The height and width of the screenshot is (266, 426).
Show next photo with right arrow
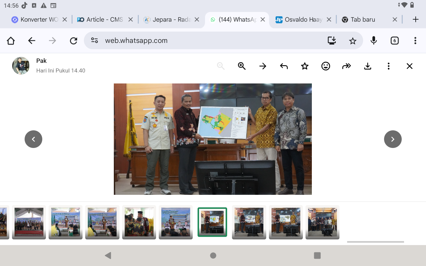coord(393,139)
